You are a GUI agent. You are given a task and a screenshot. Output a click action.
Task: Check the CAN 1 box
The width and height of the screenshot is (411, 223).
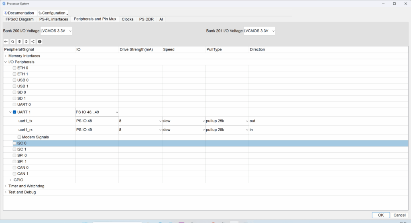[x=14, y=174]
